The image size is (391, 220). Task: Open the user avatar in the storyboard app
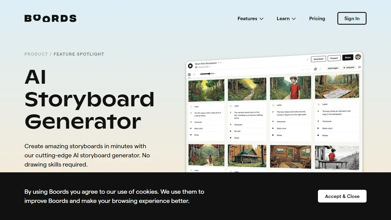pos(358,57)
